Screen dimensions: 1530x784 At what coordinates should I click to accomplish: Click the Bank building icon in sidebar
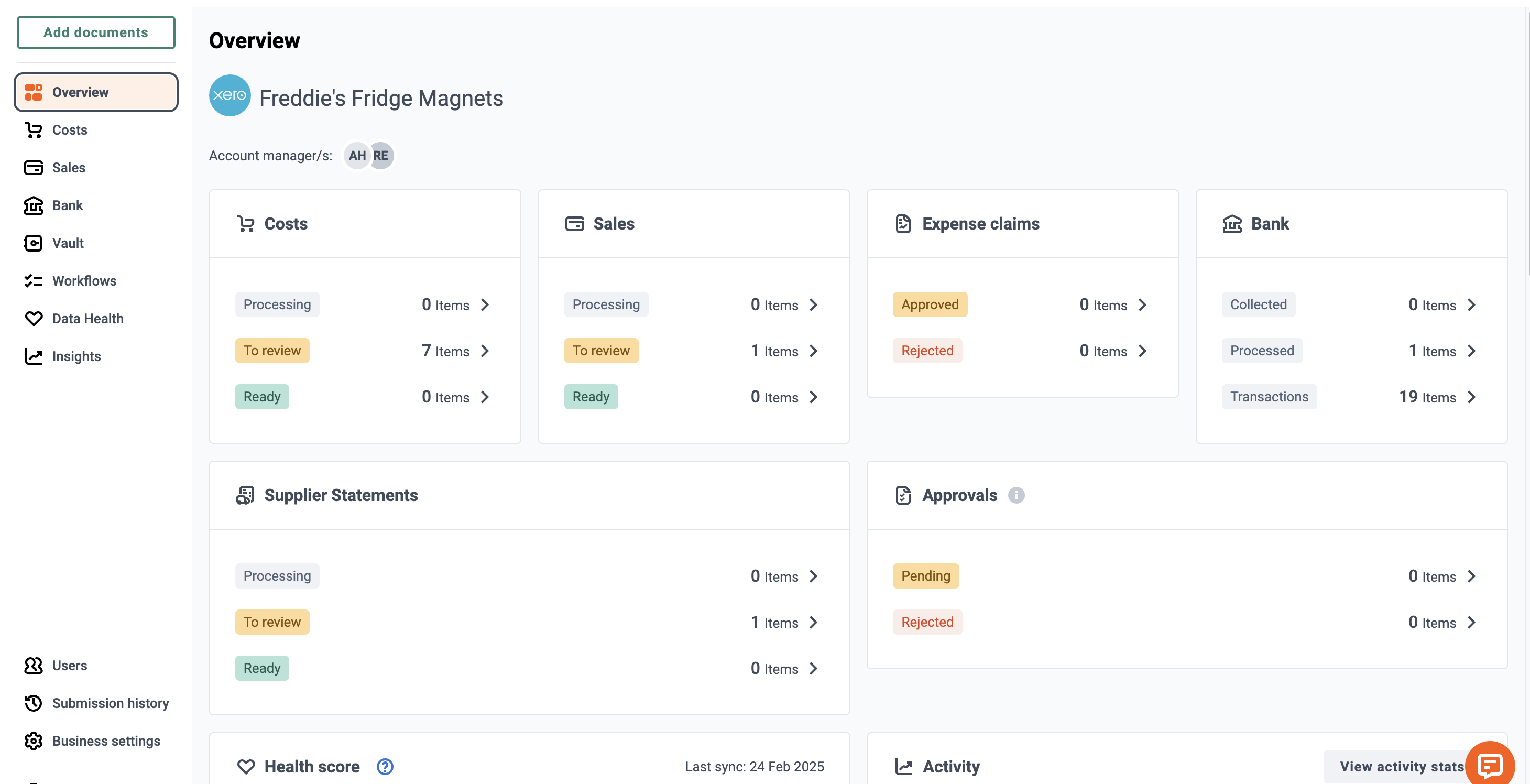coord(33,205)
